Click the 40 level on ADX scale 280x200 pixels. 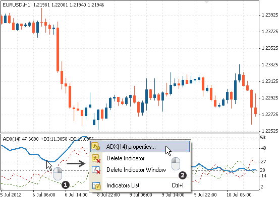[x=263, y=148]
